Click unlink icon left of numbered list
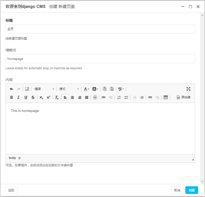Screen dimensions: 205x197 point(111,97)
